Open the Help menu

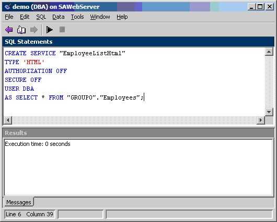pos(122,17)
